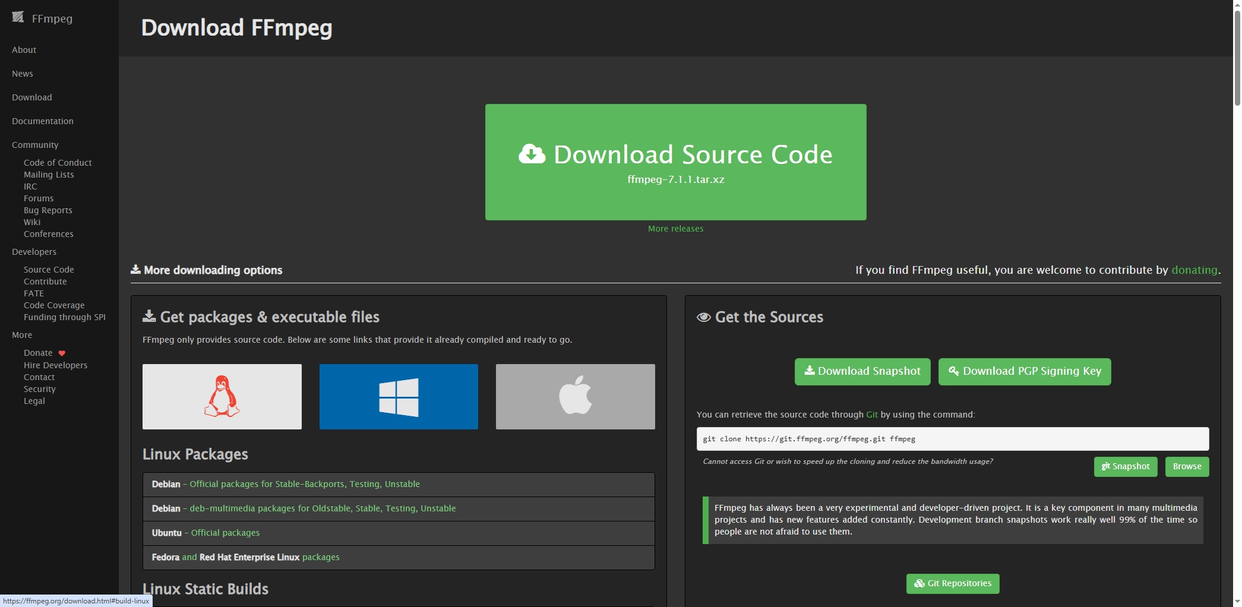Image resolution: width=1242 pixels, height=607 pixels.
Task: Open Developers in the sidebar
Action: pos(34,252)
